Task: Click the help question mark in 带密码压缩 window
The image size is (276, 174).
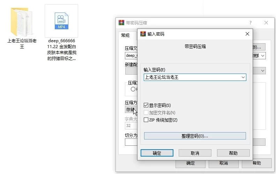Action: [x=250, y=23]
